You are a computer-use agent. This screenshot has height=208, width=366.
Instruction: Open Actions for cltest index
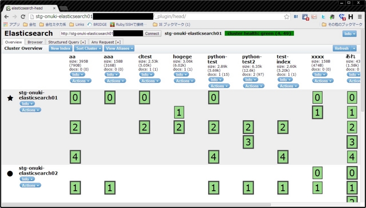150,81
